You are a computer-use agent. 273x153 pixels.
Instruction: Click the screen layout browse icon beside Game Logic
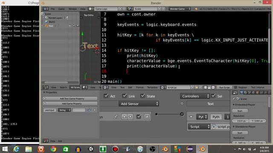[91, 8]
